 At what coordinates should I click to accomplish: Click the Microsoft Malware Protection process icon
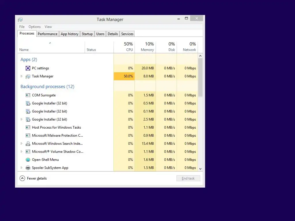coord(28,136)
